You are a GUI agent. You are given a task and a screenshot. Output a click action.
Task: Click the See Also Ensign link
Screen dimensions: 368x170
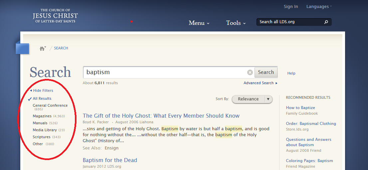point(111,148)
